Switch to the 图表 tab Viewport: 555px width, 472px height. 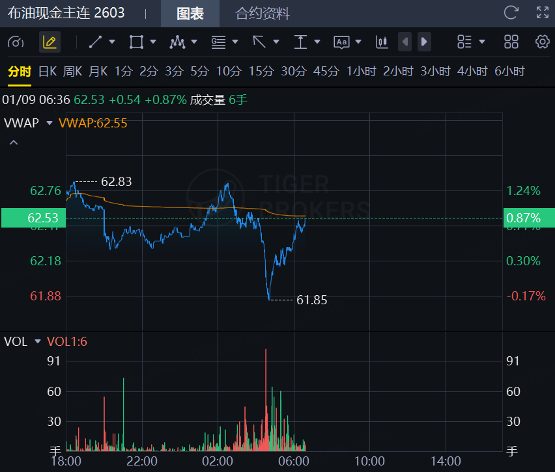click(x=190, y=14)
